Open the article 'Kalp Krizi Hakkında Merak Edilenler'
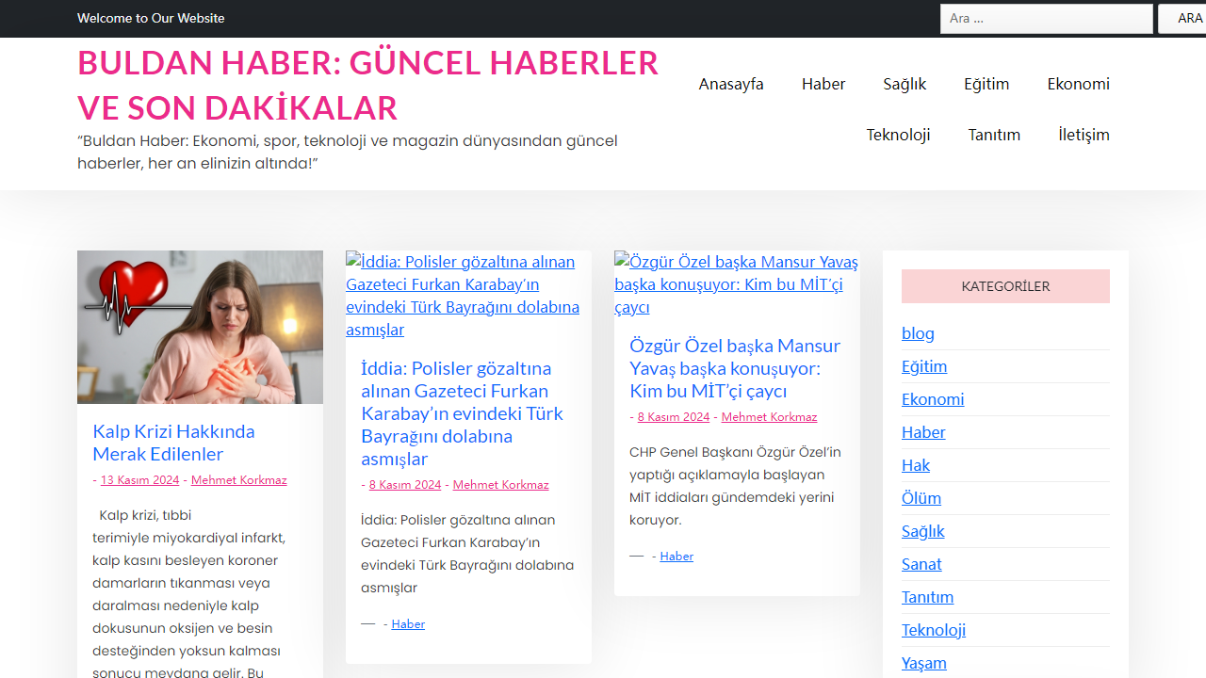Viewport: 1206px width, 678px height. click(173, 443)
